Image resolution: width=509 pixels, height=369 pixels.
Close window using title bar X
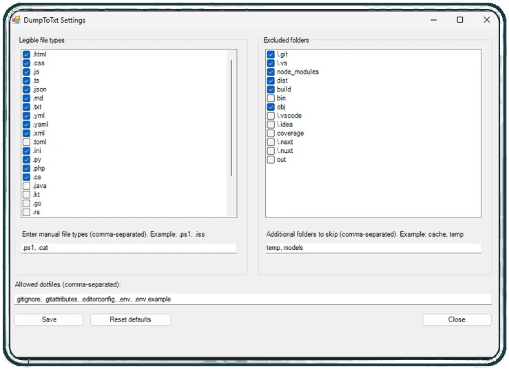point(486,20)
